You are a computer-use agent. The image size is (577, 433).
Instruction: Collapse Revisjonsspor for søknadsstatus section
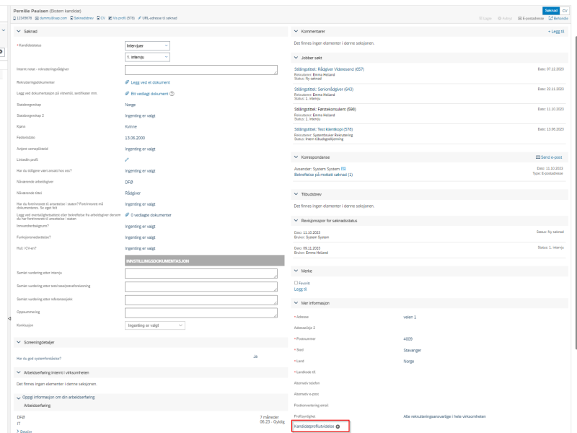[296, 220]
